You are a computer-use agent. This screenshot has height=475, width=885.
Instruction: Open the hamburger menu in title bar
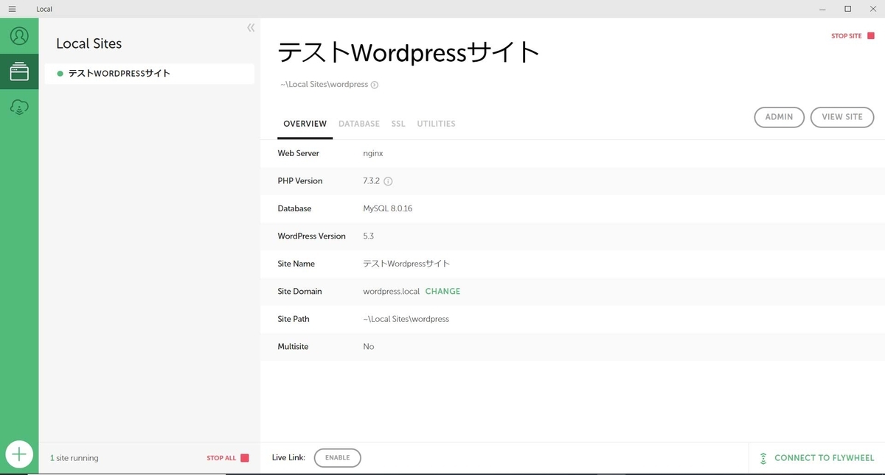(12, 9)
